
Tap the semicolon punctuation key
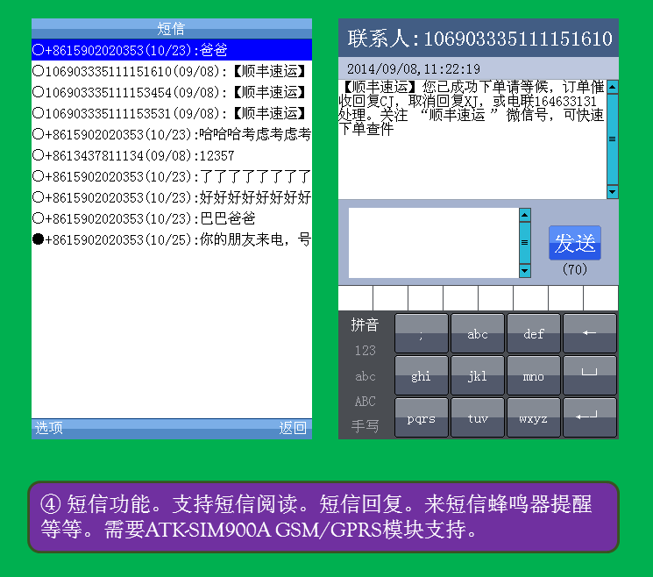(421, 333)
